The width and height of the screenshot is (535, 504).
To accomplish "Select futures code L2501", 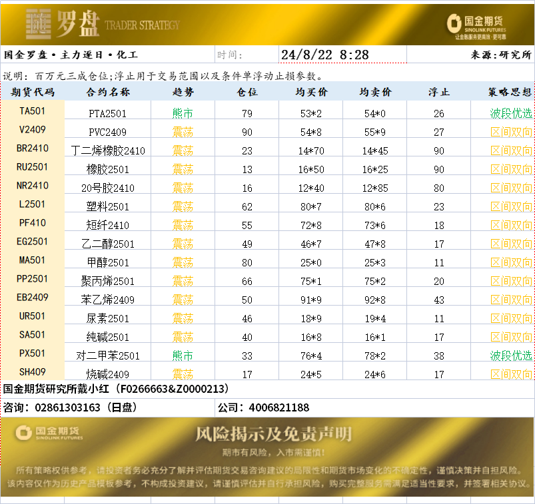I will click(33, 204).
